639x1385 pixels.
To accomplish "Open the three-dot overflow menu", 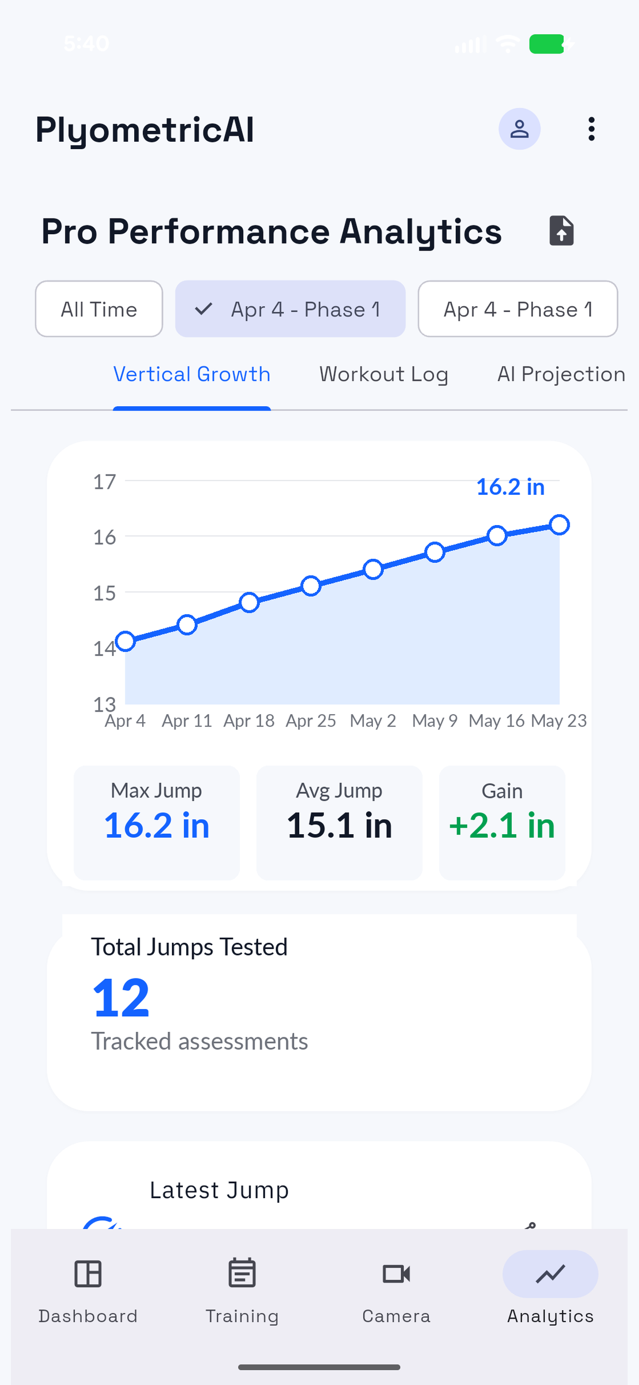I will (x=591, y=129).
